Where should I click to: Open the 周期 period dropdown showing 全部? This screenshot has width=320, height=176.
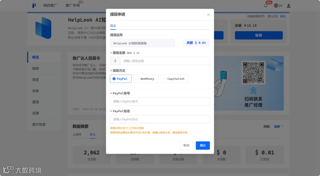point(278,126)
